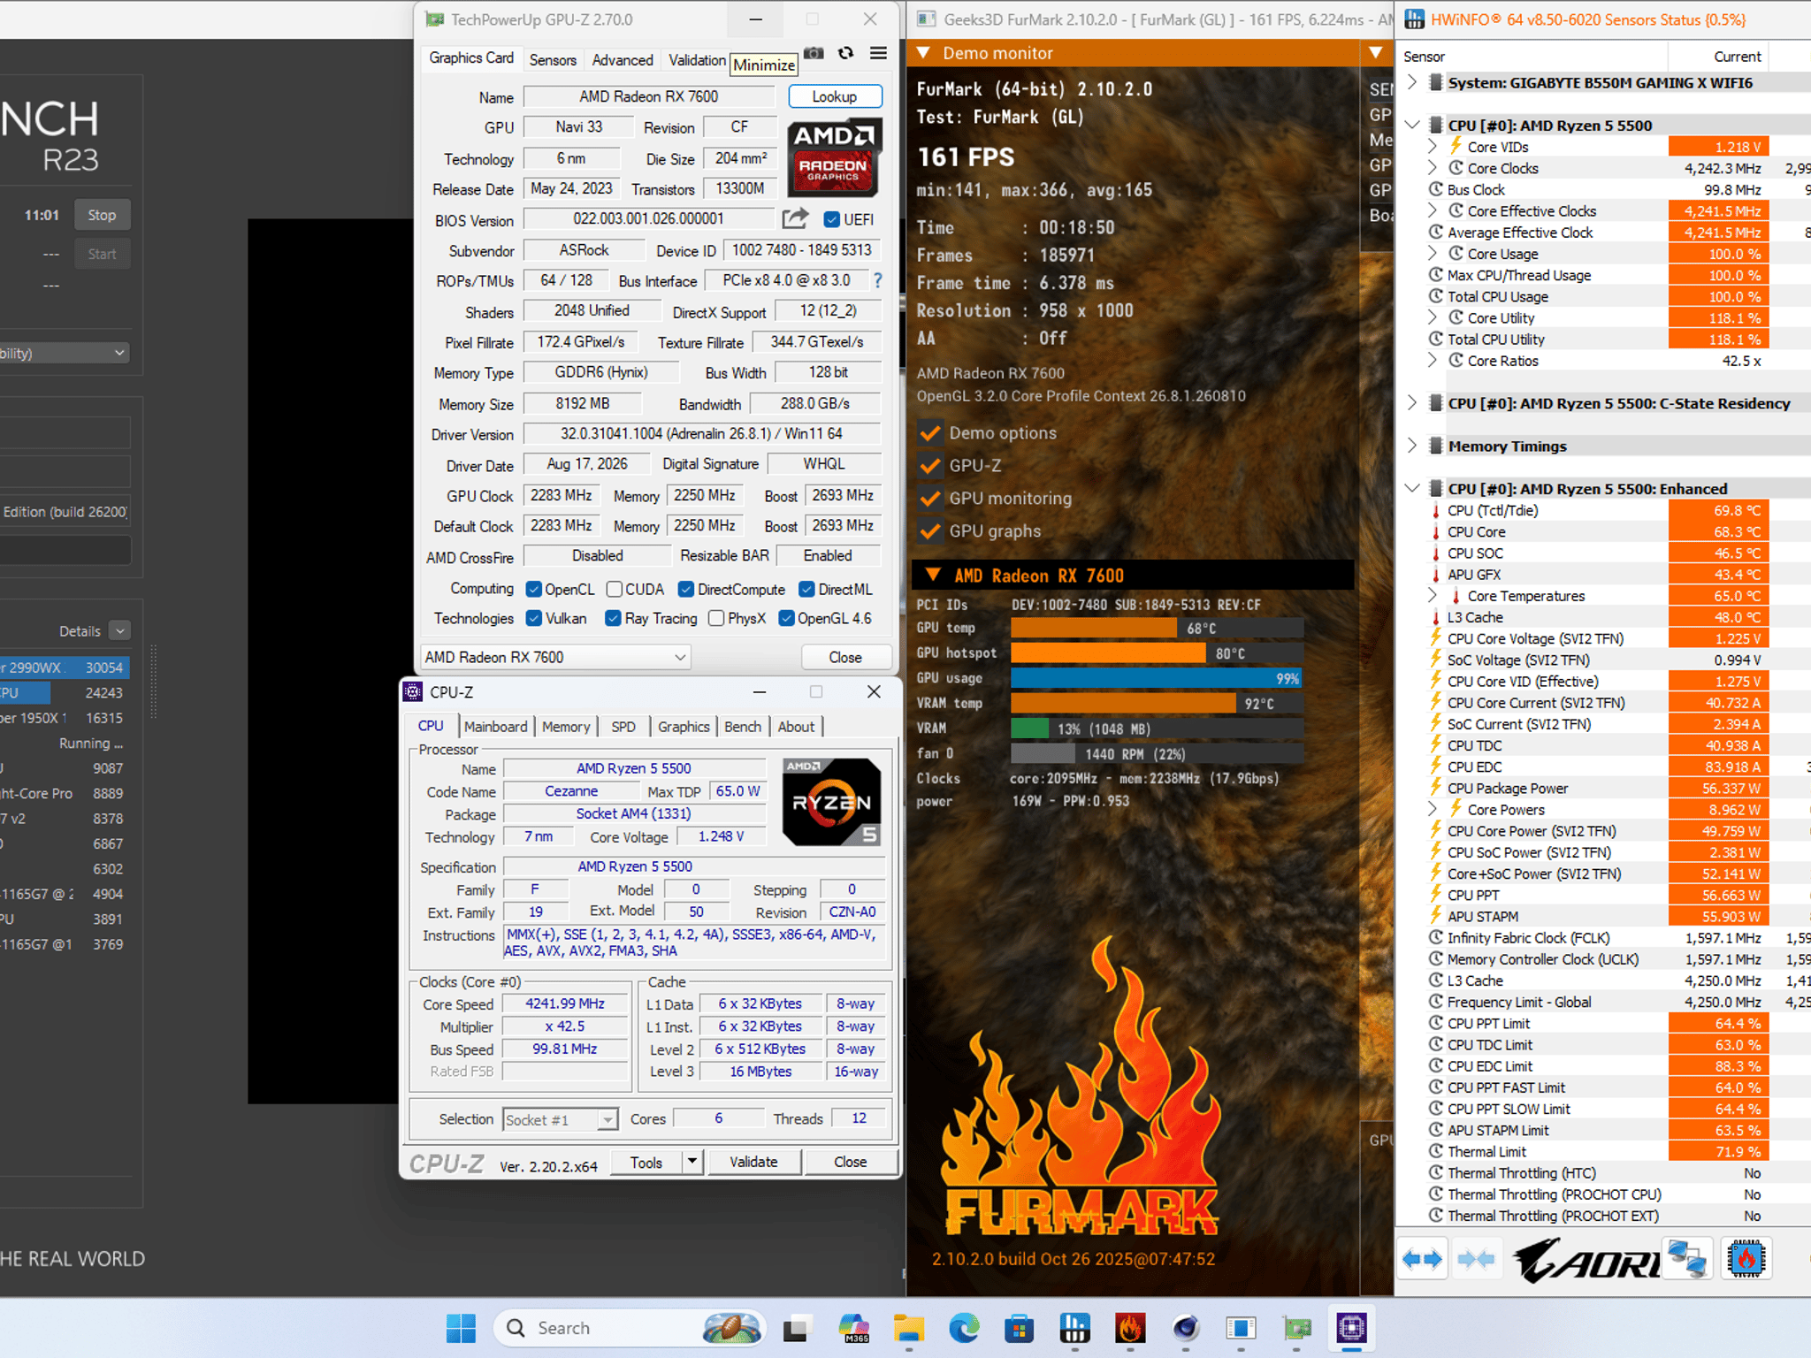Click HWiNFO expand columns arrows icon
The width and height of the screenshot is (1811, 1358).
1422,1259
